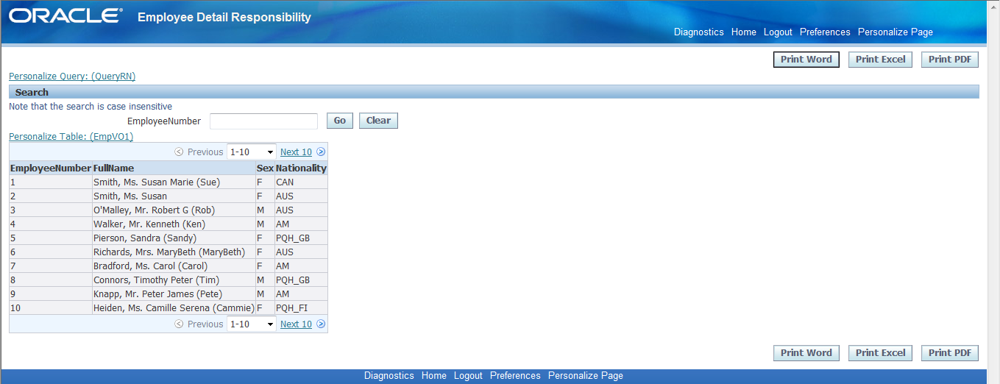
Task: Open Preferences in the top header
Action: 825,32
